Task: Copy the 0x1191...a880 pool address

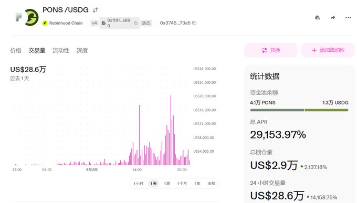Action: point(135,23)
